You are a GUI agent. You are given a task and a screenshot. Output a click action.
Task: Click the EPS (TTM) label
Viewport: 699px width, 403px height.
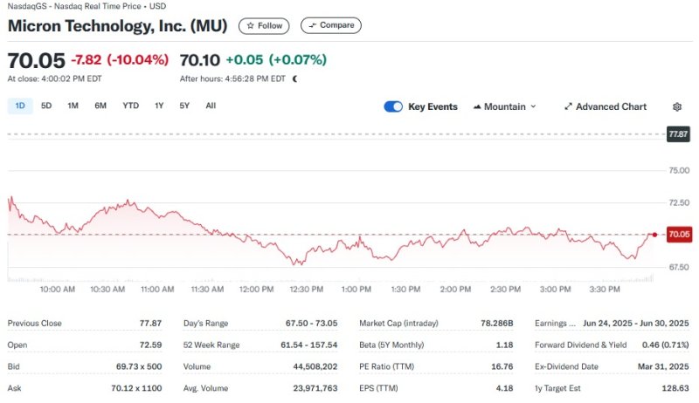378,388
